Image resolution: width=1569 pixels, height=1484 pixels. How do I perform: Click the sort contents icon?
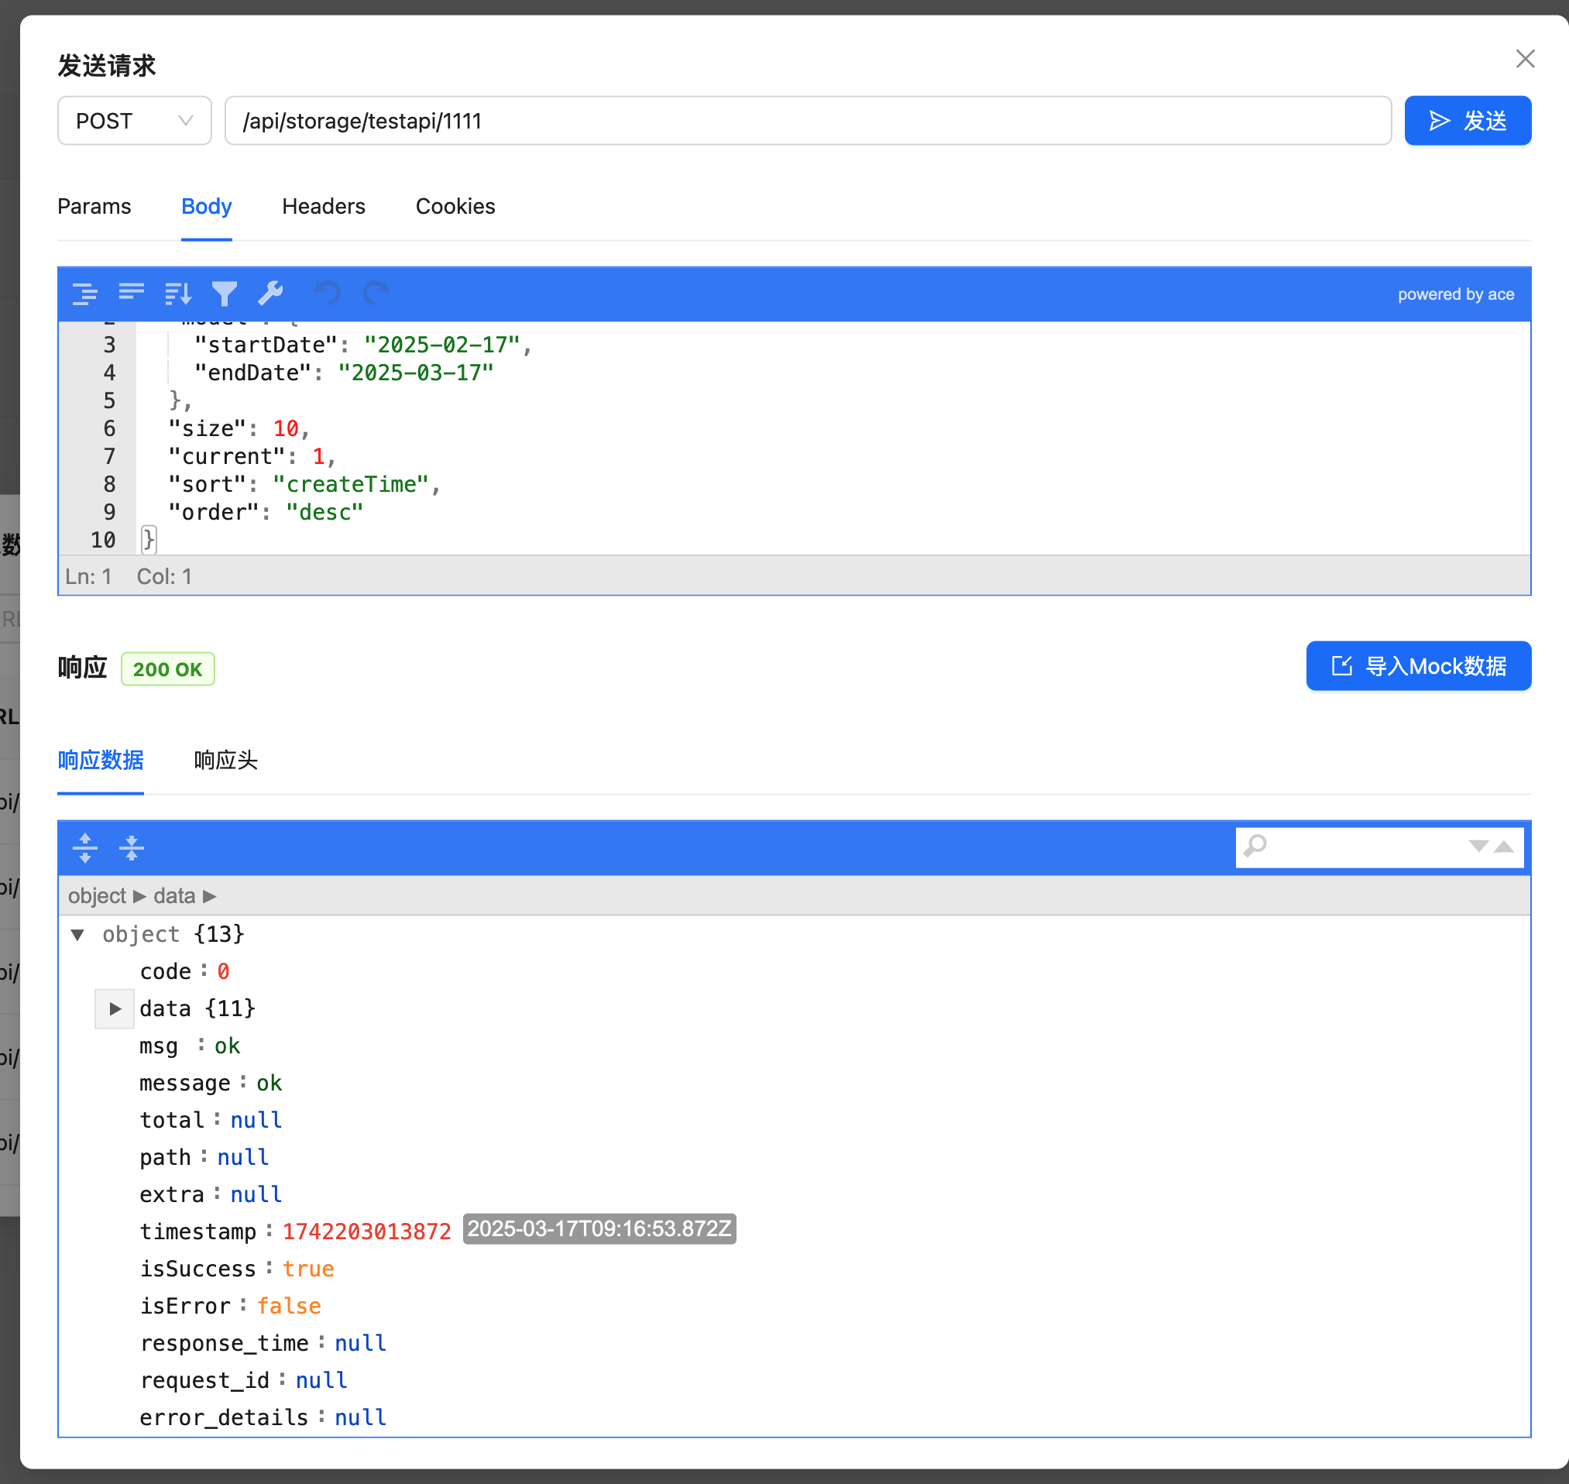pos(178,294)
